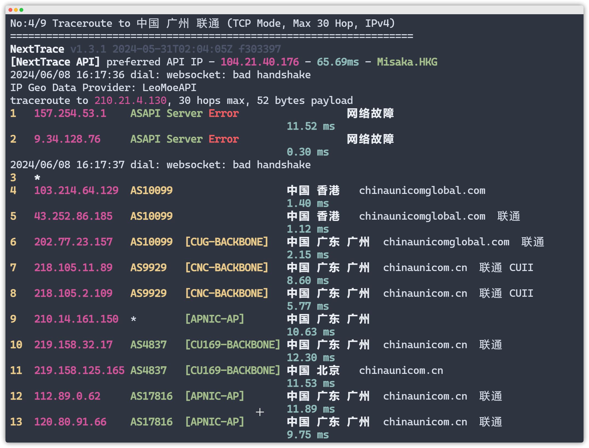This screenshot has width=589, height=448.
Task: Click hop 9 IP 210.14.161.150
Action: (x=76, y=319)
